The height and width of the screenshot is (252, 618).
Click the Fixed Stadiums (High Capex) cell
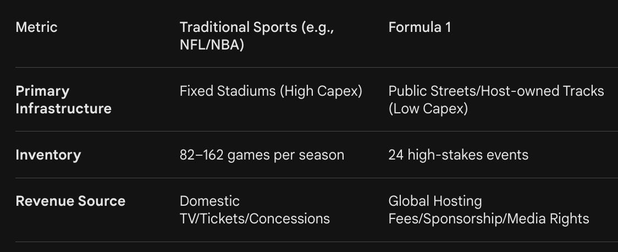click(271, 91)
